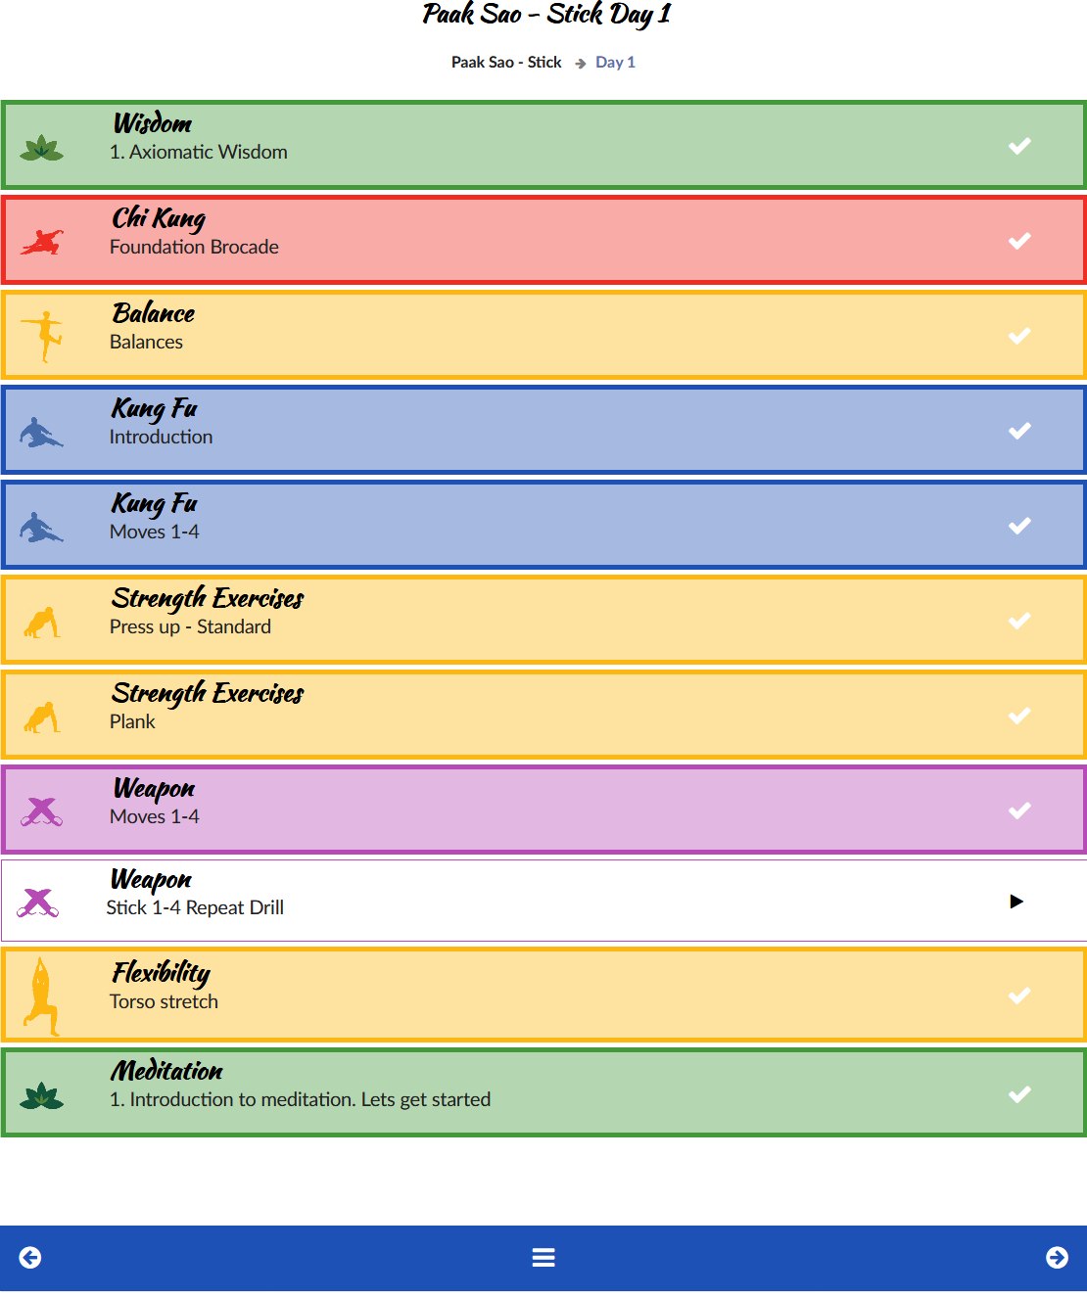Click the Balance pose figure icon
The width and height of the screenshot is (1087, 1297).
[43, 336]
